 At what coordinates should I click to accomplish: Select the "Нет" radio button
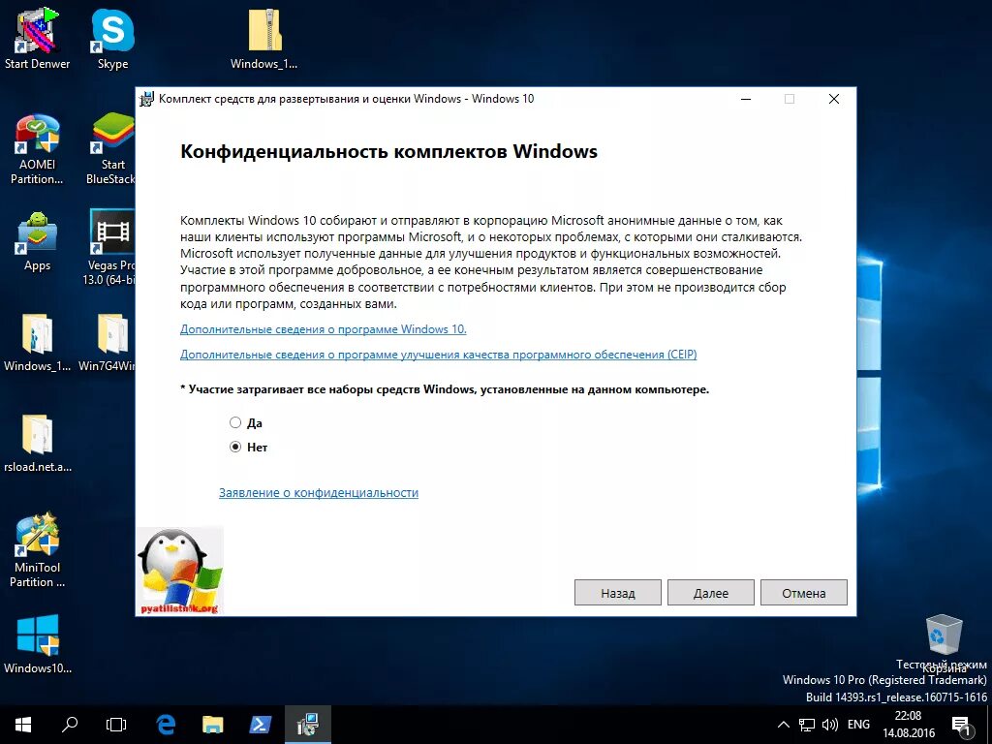235,447
